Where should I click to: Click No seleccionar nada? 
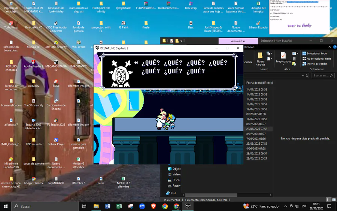(x=317, y=58)
